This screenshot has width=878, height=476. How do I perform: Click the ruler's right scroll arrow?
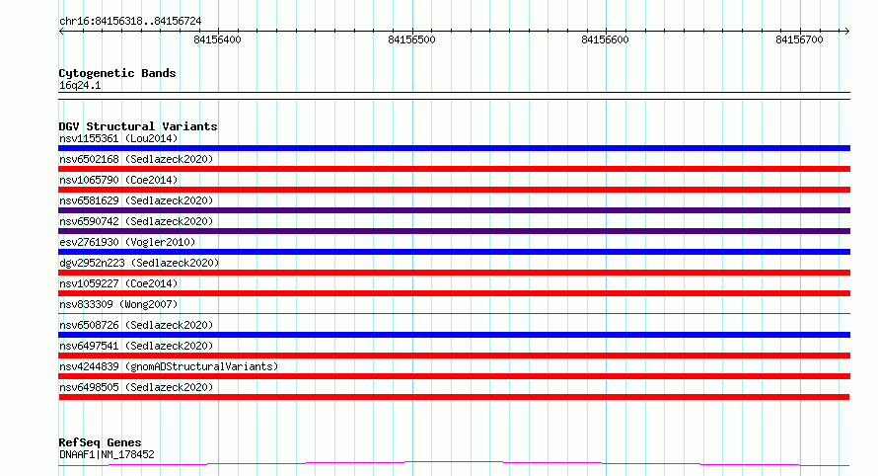[846, 32]
